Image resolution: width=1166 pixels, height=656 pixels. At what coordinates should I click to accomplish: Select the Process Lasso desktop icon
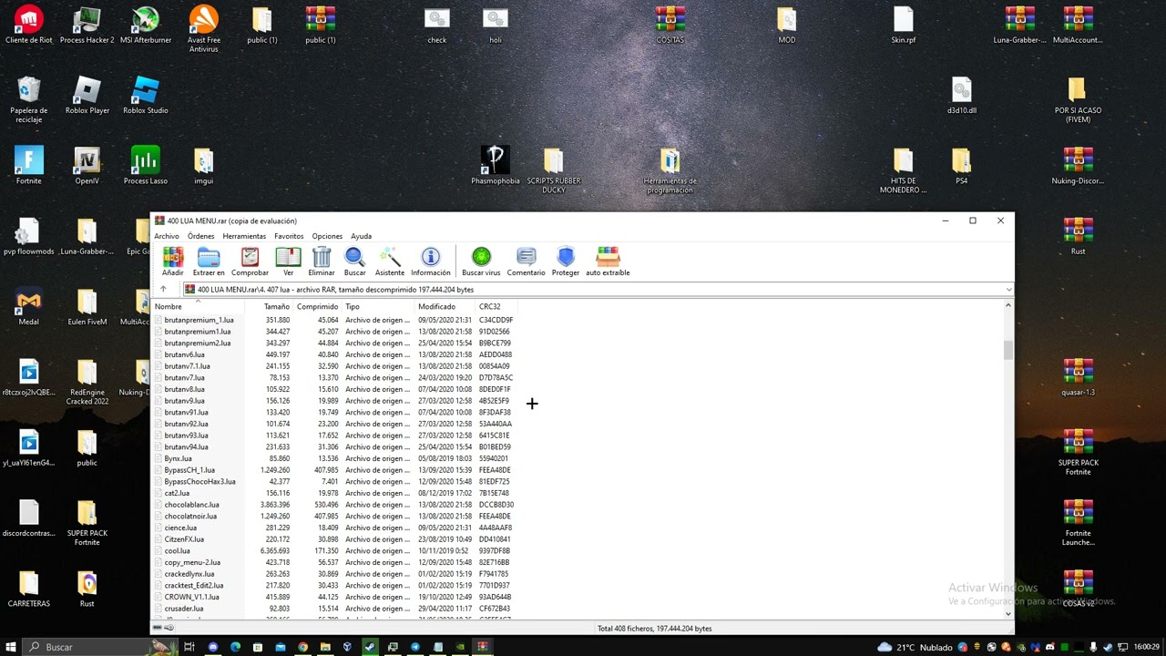146,166
